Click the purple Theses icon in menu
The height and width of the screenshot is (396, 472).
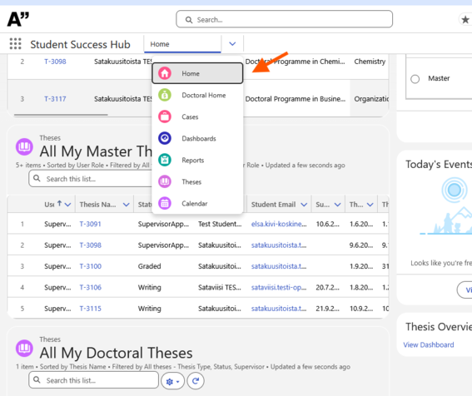click(x=165, y=181)
